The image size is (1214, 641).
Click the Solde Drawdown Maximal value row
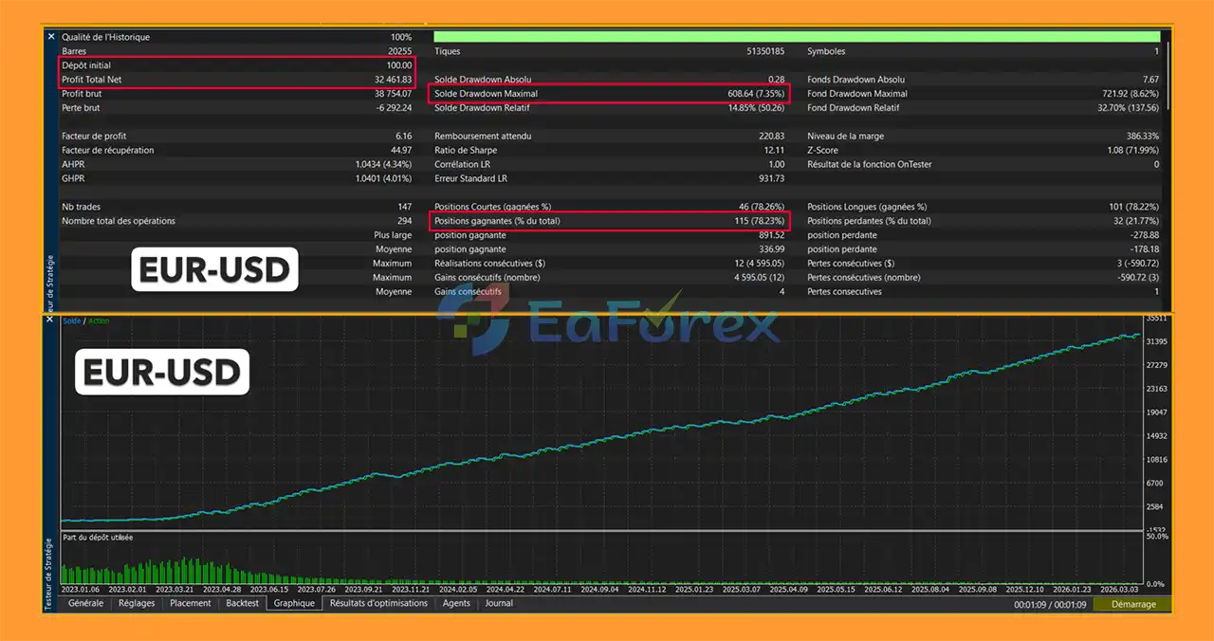(x=609, y=94)
